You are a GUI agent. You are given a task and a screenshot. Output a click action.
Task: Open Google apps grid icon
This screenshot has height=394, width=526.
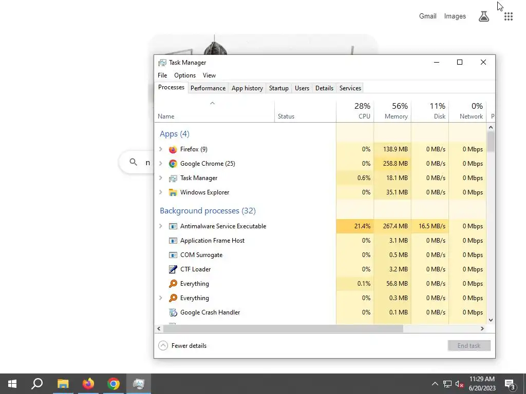[x=509, y=16]
